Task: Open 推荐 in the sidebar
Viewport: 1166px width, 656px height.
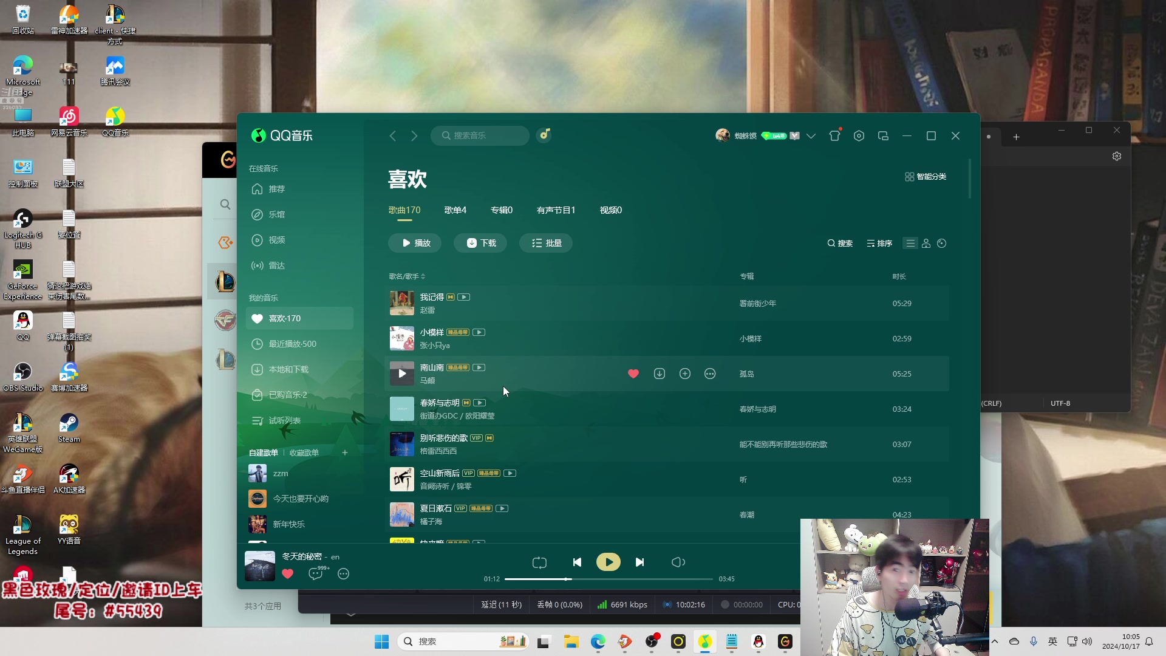Action: point(299,189)
